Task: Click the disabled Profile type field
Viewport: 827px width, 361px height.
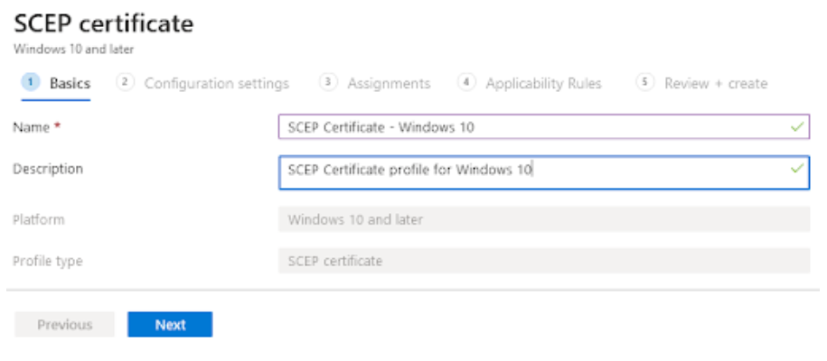Action: click(x=544, y=260)
